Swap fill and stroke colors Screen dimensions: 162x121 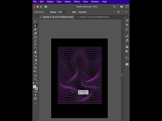click(x=37, y=83)
